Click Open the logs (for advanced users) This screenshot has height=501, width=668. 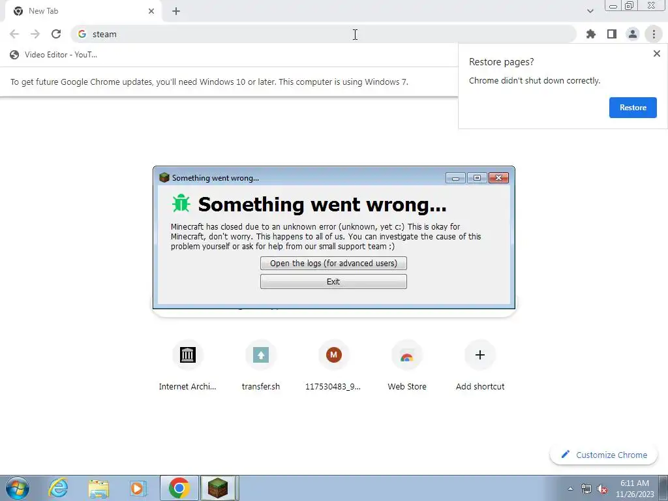333,264
